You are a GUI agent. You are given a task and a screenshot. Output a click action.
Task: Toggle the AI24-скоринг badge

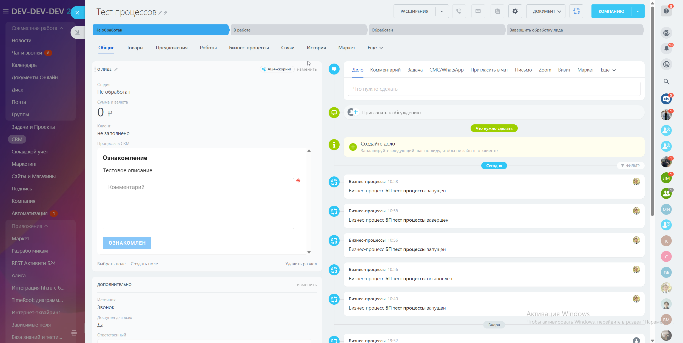[277, 69]
